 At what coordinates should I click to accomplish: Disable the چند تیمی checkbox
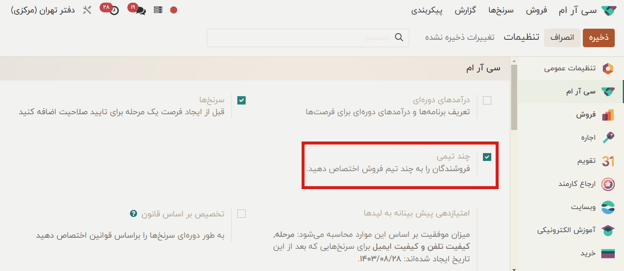[487, 157]
